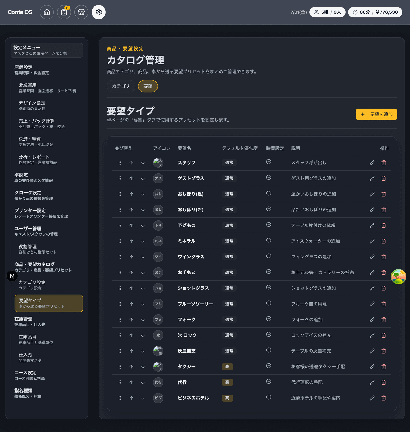Open 卓設定 in sidebar
This screenshot has width=410, height=432.
47,177
